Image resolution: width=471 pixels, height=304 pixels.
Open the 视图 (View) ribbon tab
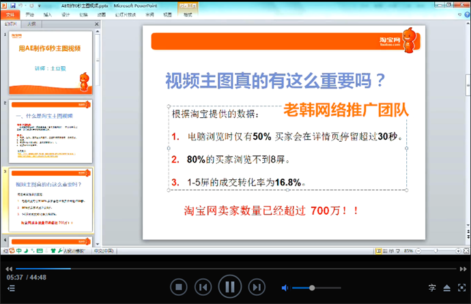pyautogui.click(x=167, y=14)
